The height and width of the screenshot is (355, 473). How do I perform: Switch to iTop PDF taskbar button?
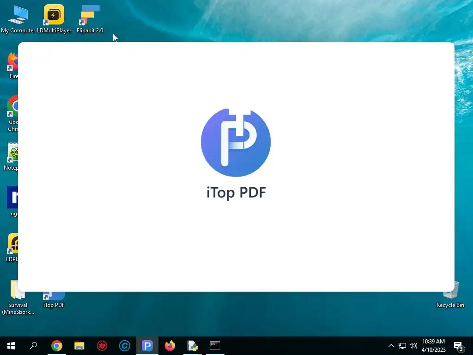pyautogui.click(x=147, y=346)
